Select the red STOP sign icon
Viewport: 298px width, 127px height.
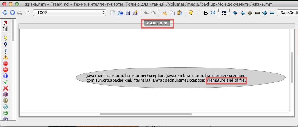pos(5,63)
